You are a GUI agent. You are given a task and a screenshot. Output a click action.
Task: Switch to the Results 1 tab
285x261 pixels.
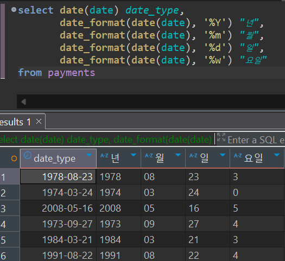click(15, 122)
